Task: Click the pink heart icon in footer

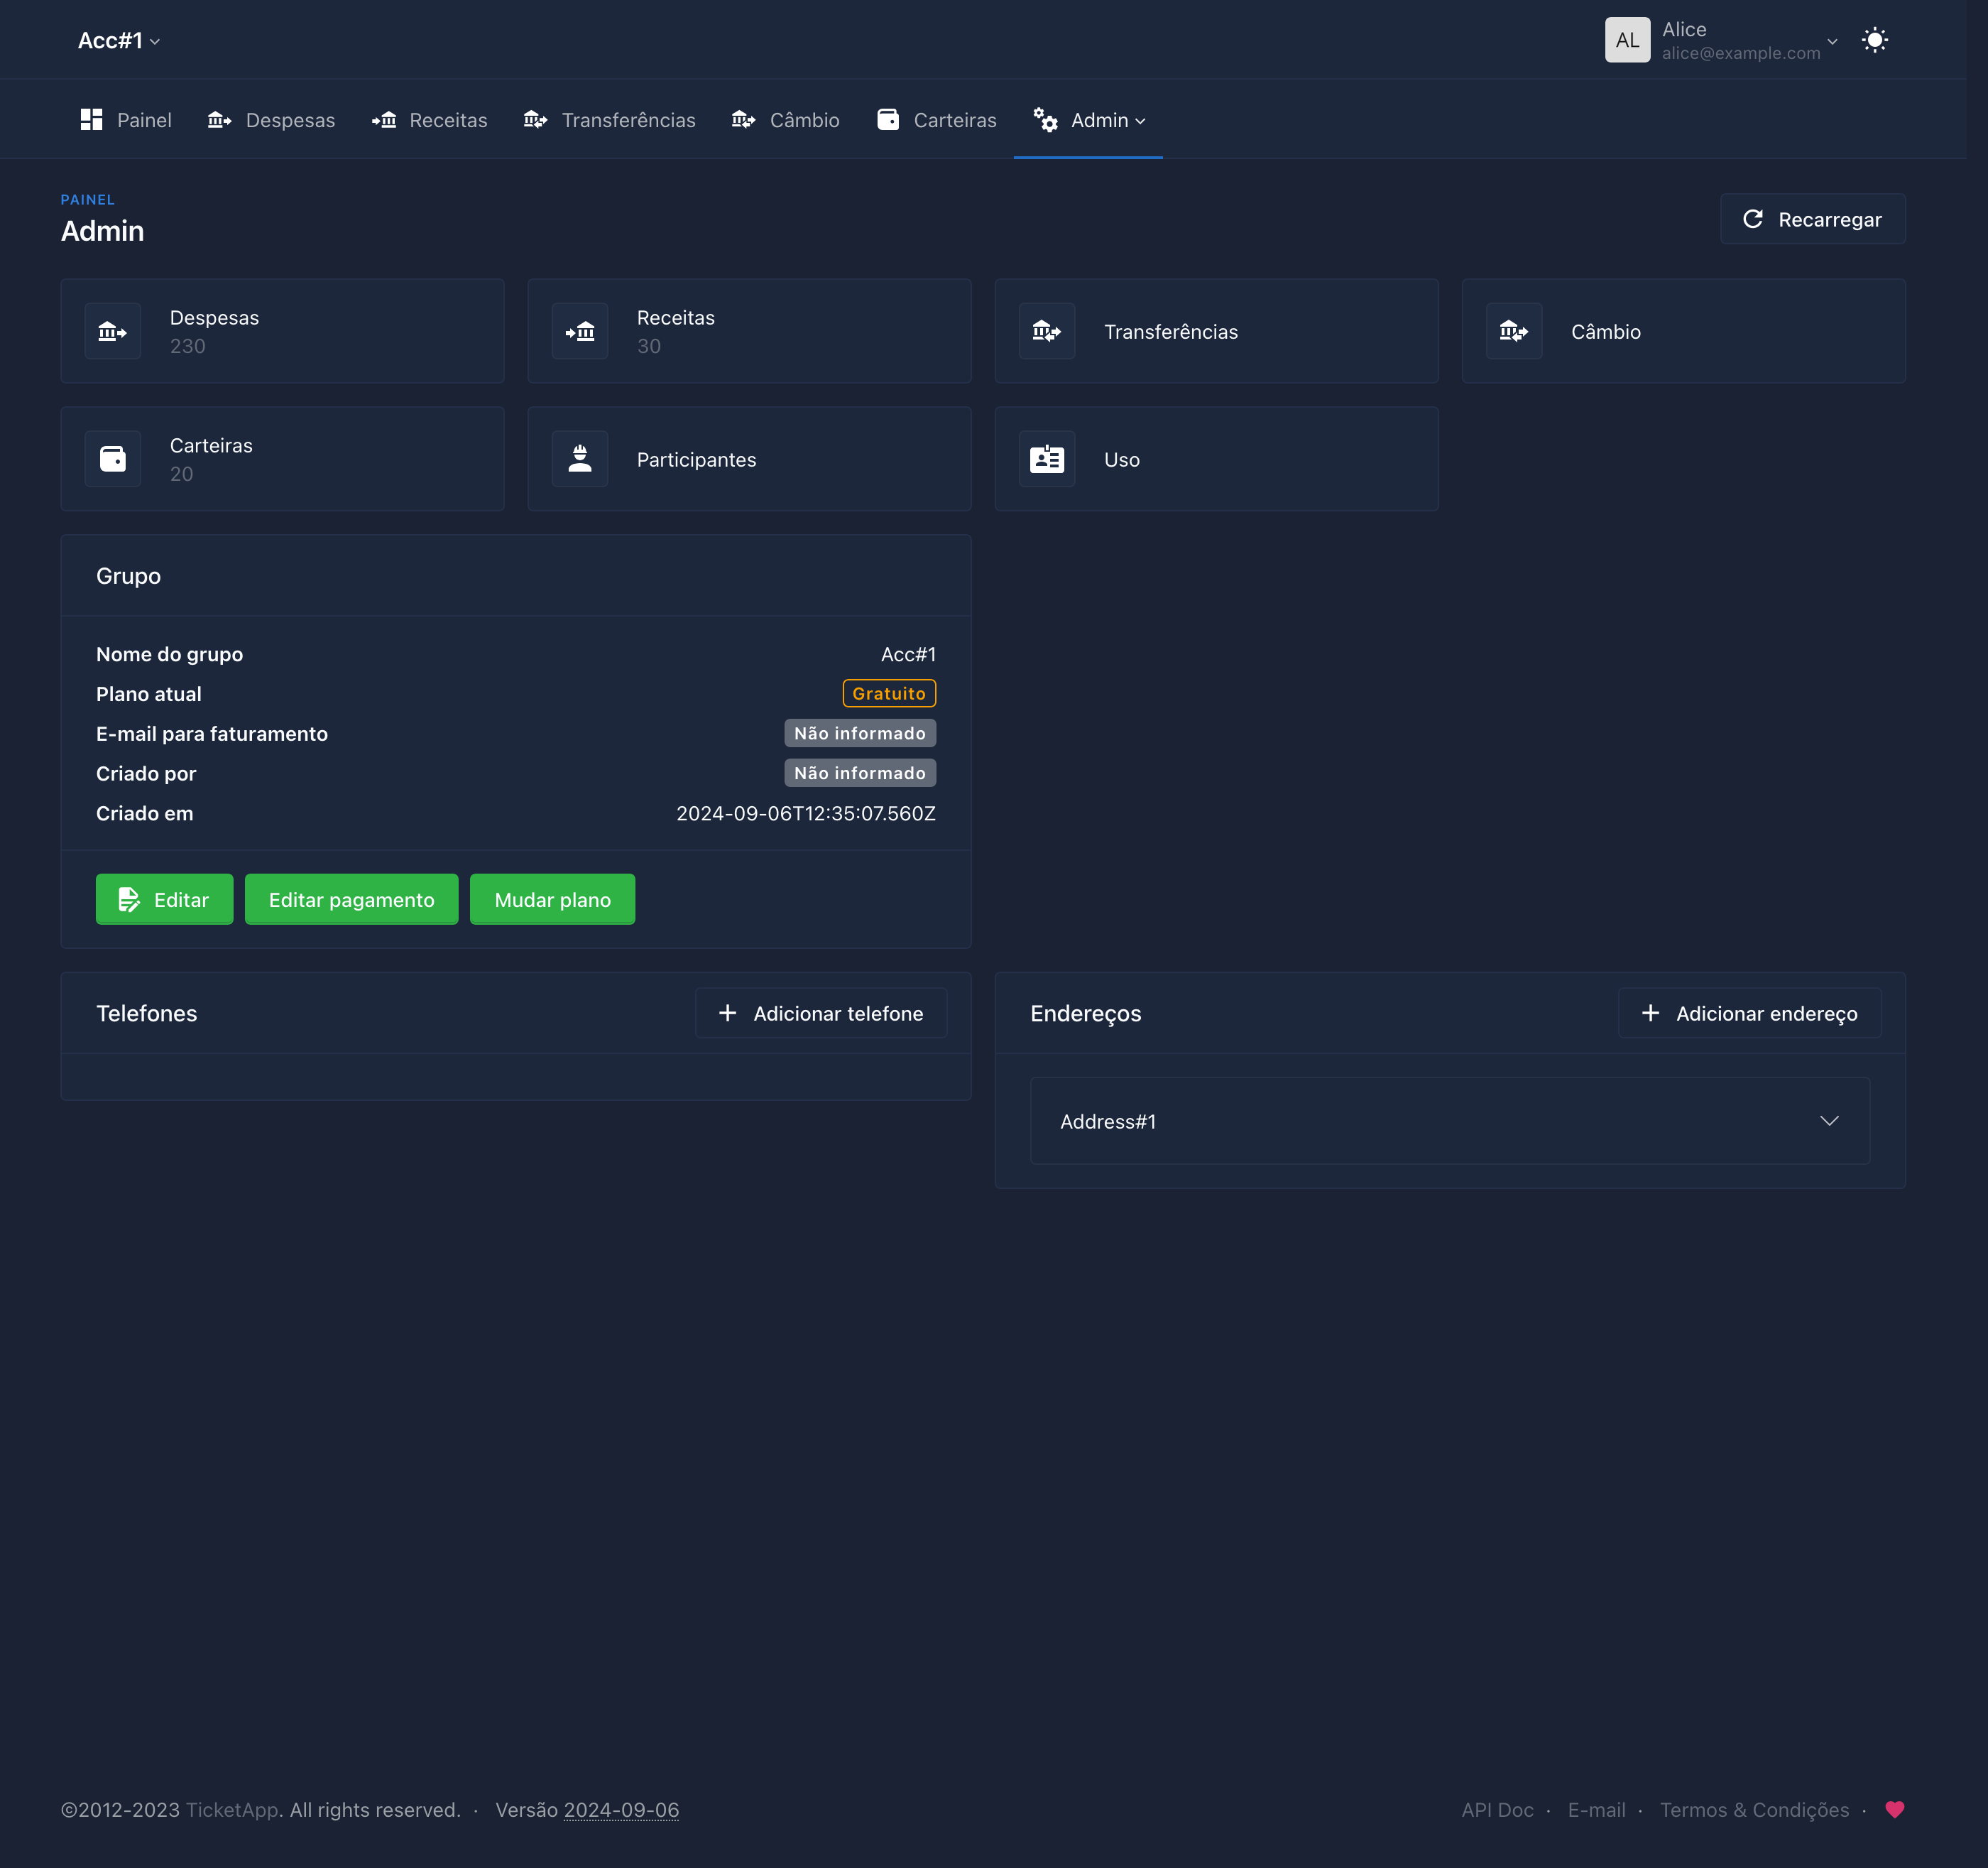Action: pos(1895,1809)
